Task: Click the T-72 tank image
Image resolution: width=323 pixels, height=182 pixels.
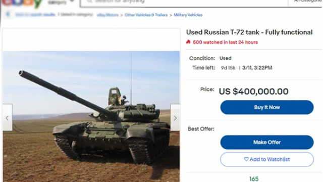Action: point(91,116)
